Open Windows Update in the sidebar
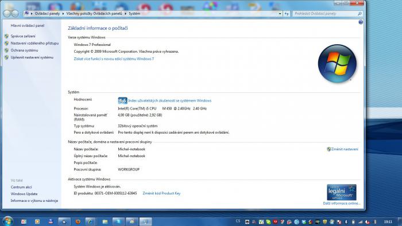The height and width of the screenshot is (226, 402). (x=24, y=194)
